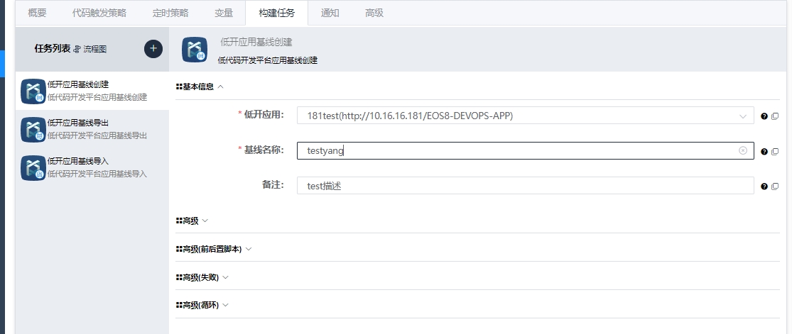Viewport: 792px width, 334px height.
Task: Copy icon beside 基线名称 field
Action: [775, 151]
